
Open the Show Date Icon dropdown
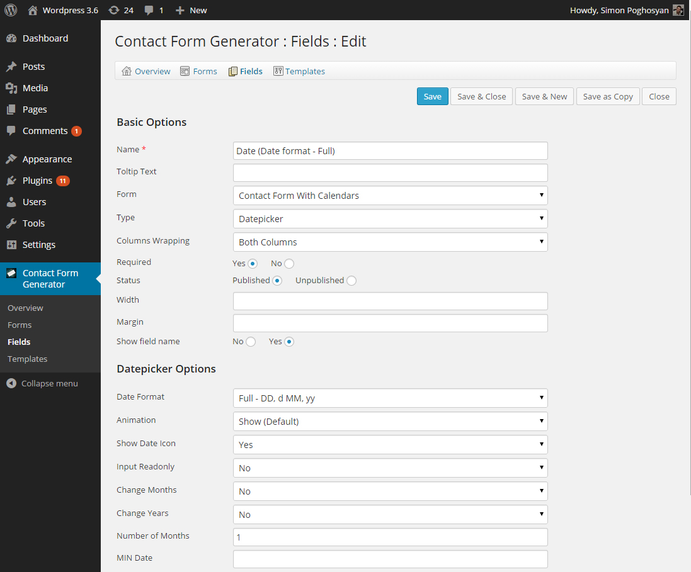click(x=390, y=445)
